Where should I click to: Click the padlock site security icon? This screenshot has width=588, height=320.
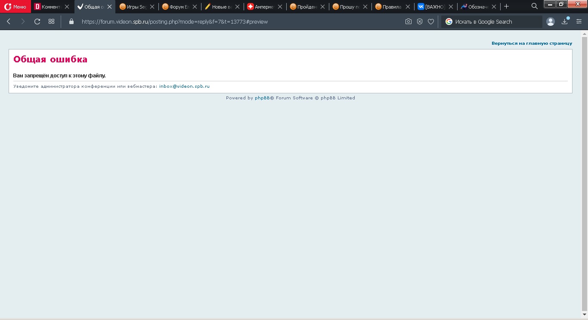pos(71,22)
